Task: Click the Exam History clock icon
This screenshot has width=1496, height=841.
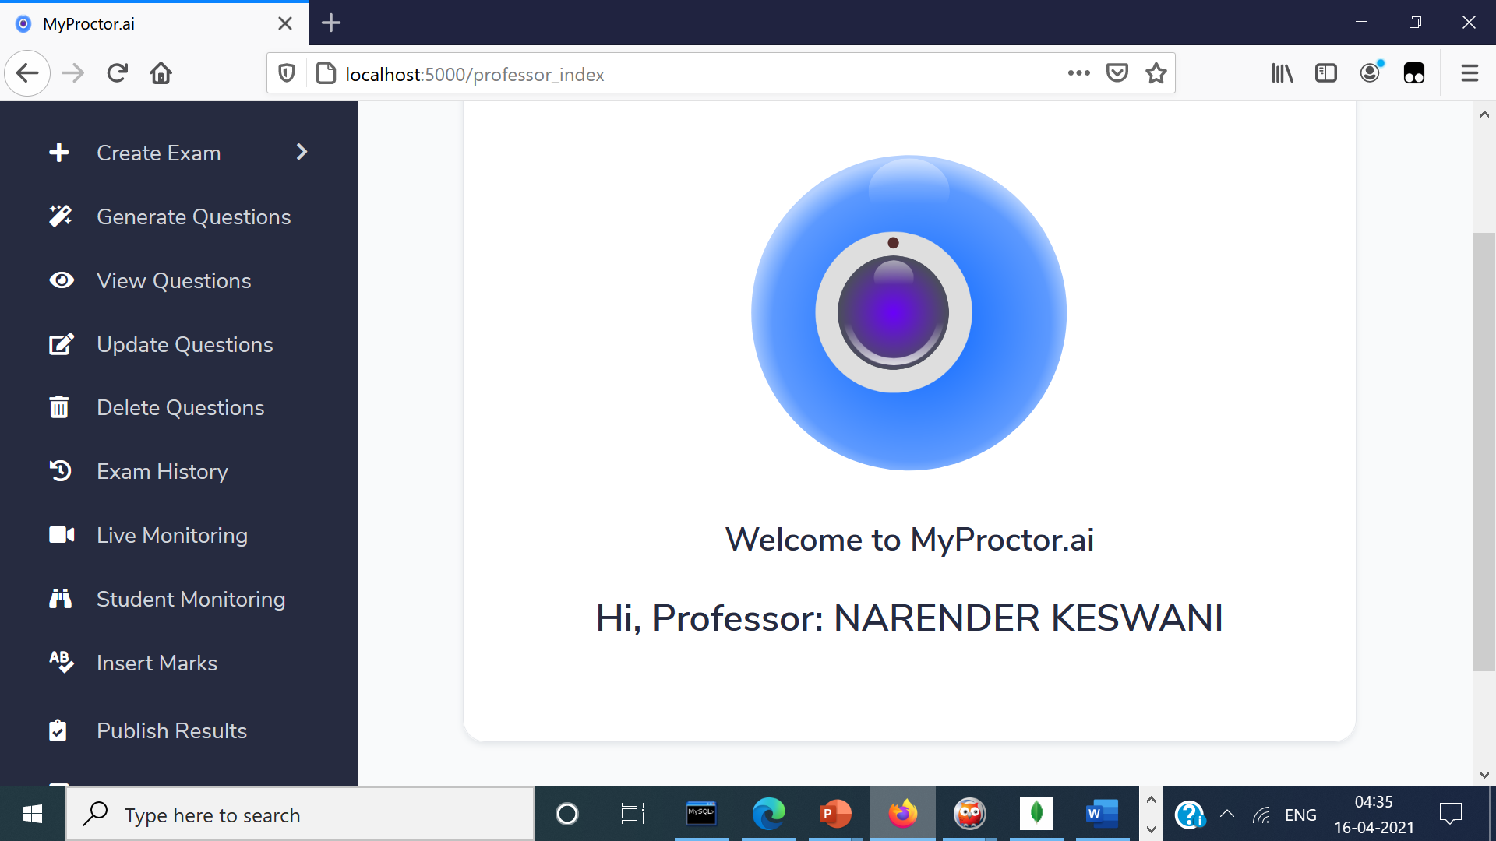Action: click(x=61, y=471)
